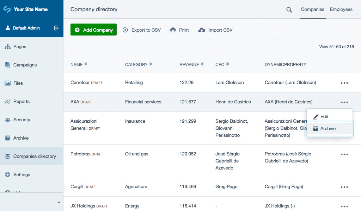Click the Add Company button
Viewport: 361px width, 211px height.
[93, 30]
